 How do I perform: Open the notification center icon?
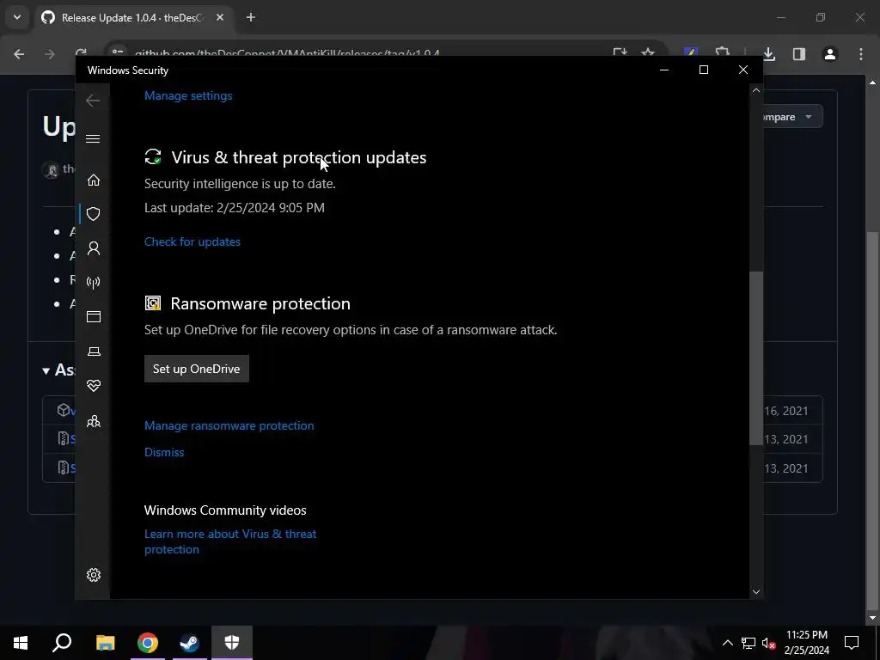click(852, 643)
